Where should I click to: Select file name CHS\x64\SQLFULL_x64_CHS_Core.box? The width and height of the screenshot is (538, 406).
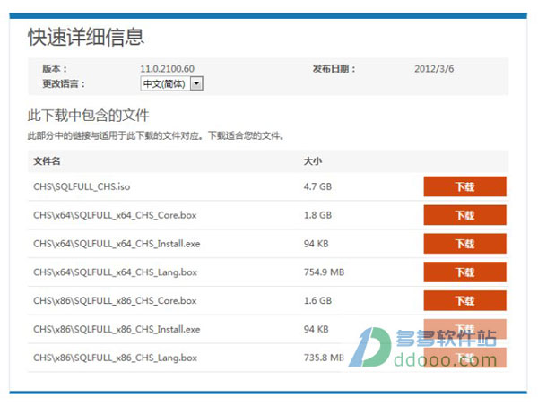(115, 215)
